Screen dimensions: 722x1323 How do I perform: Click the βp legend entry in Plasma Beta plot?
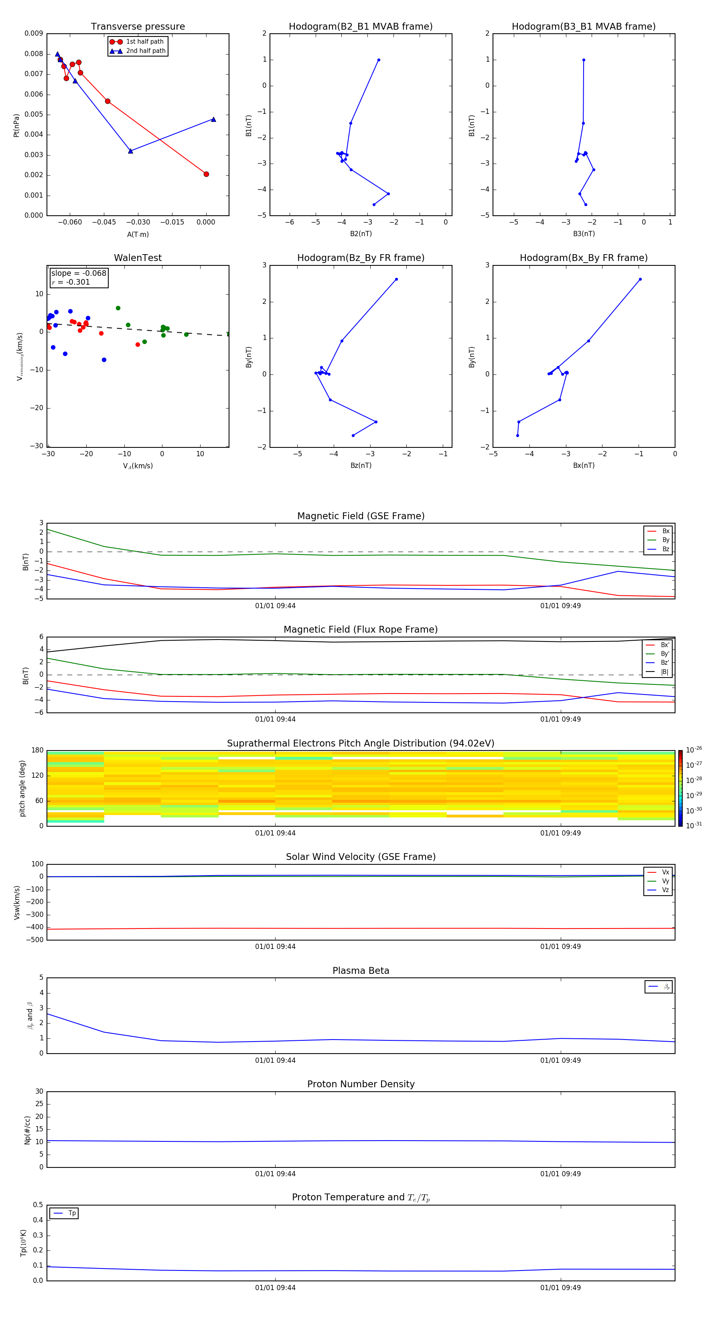tap(659, 987)
